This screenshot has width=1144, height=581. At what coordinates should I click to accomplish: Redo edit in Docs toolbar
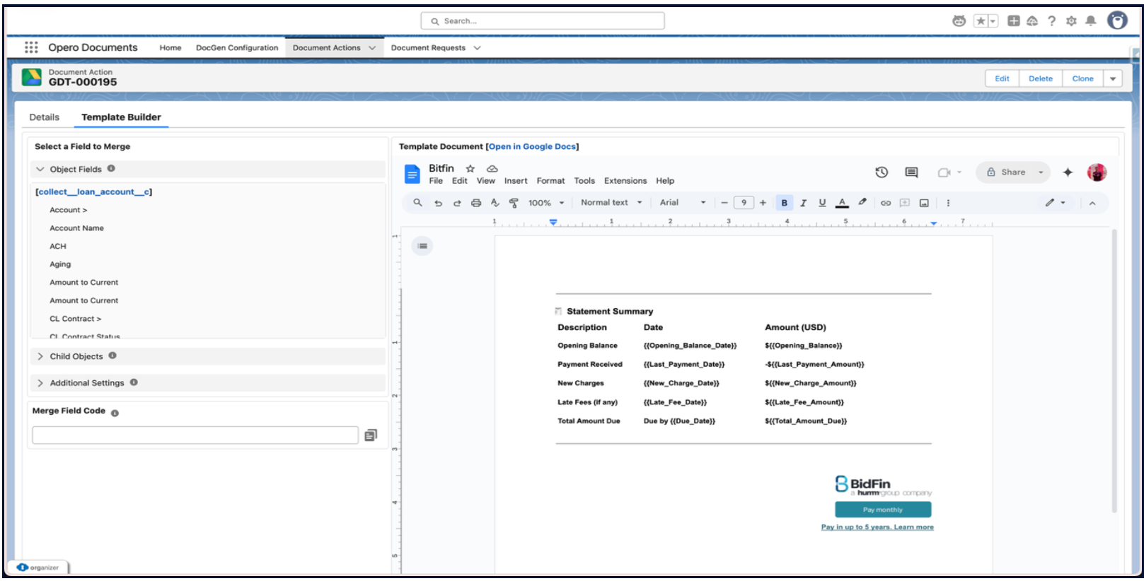(x=457, y=203)
